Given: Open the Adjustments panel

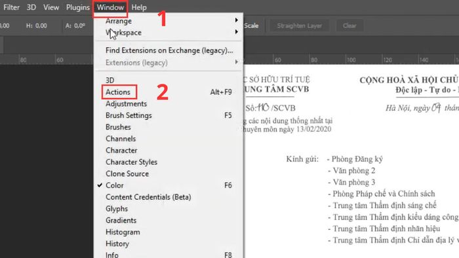Looking at the screenshot, I should [x=169, y=103].
